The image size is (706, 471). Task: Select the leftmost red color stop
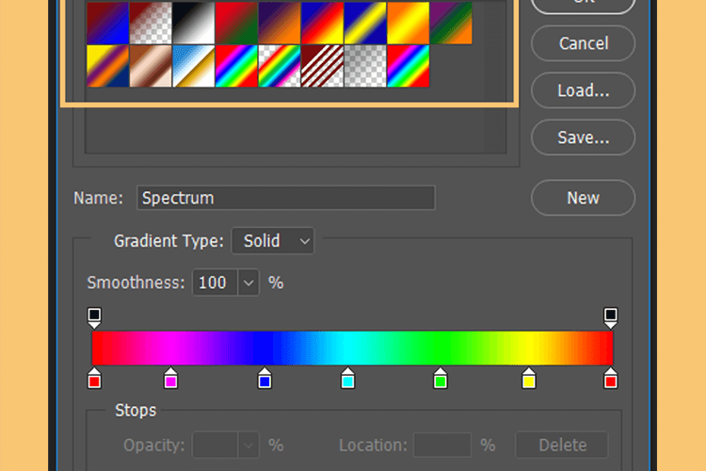coord(94,378)
